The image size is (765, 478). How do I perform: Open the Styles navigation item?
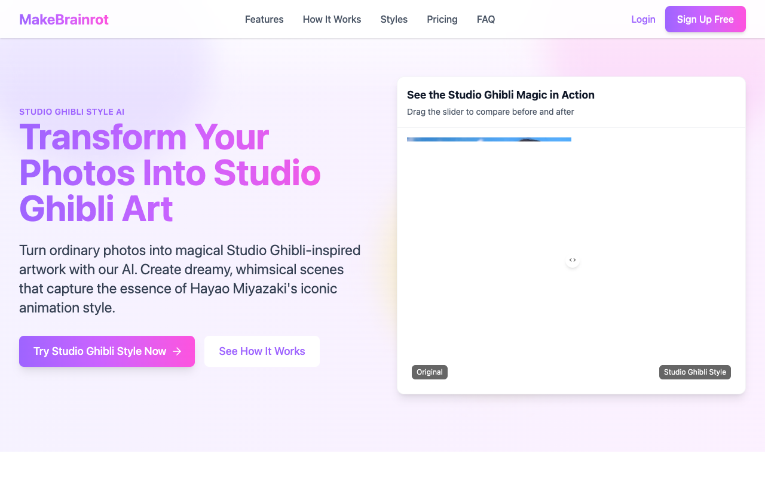[x=394, y=19]
